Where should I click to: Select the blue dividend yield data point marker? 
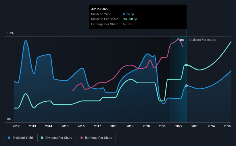tap(186, 86)
